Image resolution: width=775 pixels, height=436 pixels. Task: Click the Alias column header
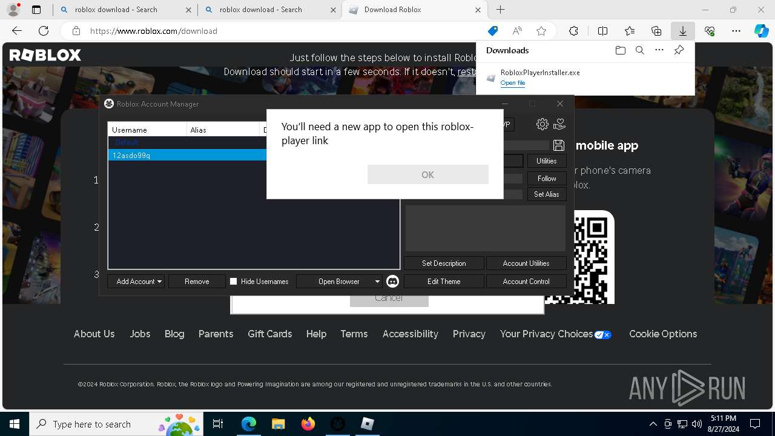223,130
